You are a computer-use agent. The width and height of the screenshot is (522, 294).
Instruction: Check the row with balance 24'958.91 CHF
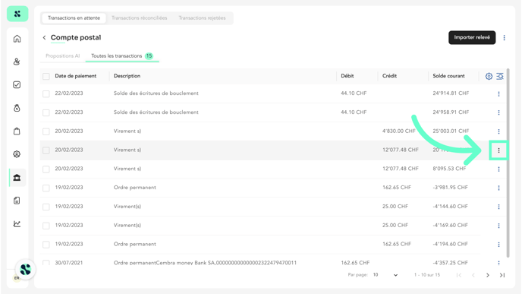[46, 112]
